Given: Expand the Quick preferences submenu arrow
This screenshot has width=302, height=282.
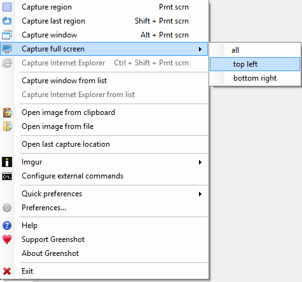Looking at the screenshot, I should [x=200, y=194].
